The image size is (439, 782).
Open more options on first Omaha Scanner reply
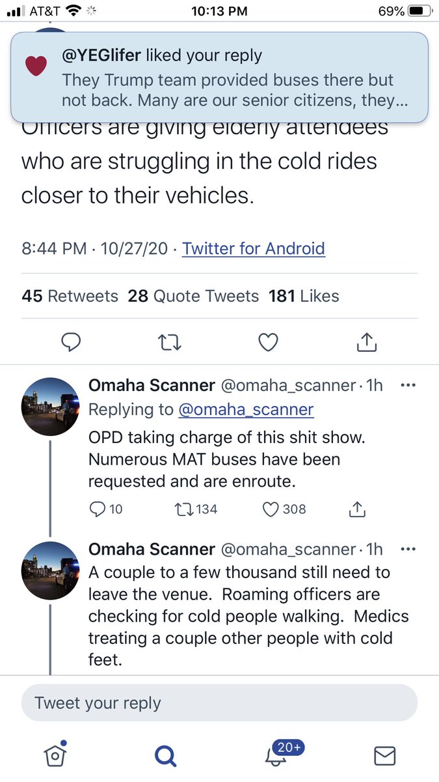tap(407, 385)
